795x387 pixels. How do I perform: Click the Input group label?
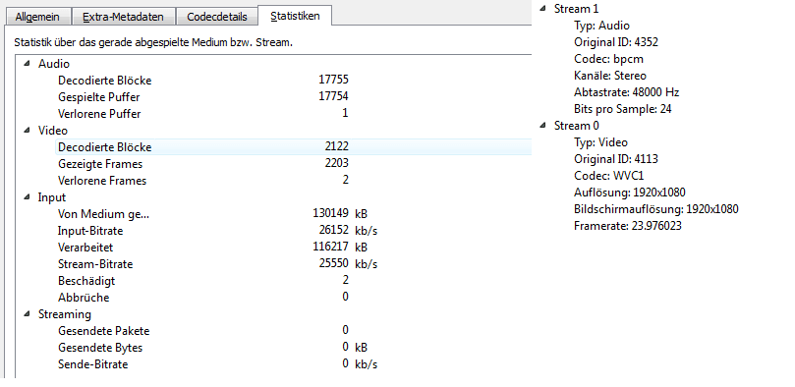click(52, 197)
